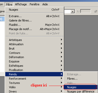This screenshot has width=98, height=93.
Task: Expand the Contours submenu
Action: click(34, 53)
